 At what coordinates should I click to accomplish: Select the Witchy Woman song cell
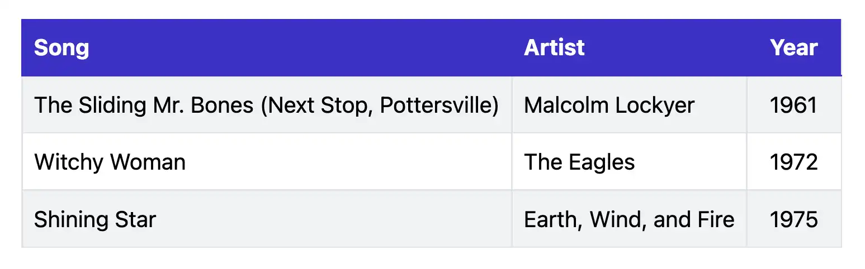(x=110, y=162)
